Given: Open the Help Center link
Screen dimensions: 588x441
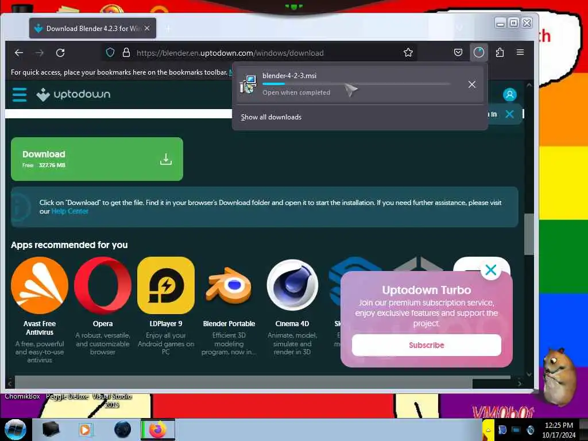Looking at the screenshot, I should point(69,211).
